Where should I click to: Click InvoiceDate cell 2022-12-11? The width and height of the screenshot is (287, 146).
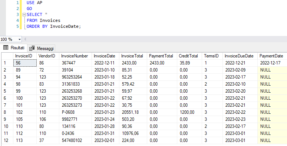(x=106, y=63)
